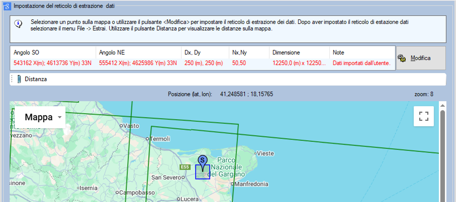Click the Angolo SO column header
456x202 pixels.
coord(26,53)
